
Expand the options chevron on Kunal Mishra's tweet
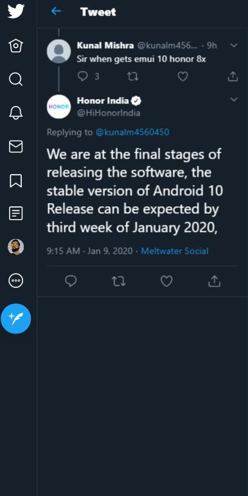234,45
